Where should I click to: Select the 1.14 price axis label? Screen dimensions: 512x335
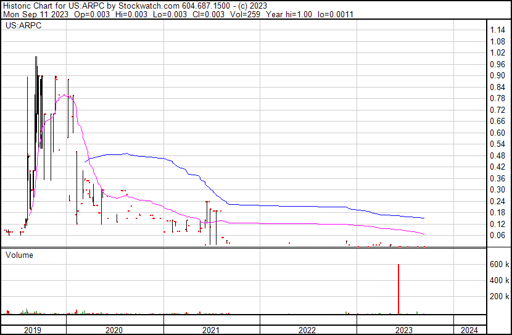click(497, 30)
